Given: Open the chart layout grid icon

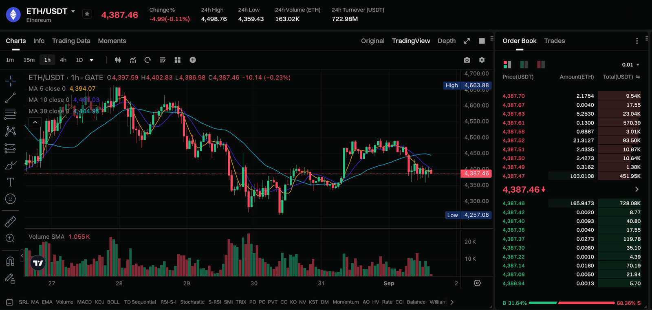Looking at the screenshot, I should coord(178,60).
